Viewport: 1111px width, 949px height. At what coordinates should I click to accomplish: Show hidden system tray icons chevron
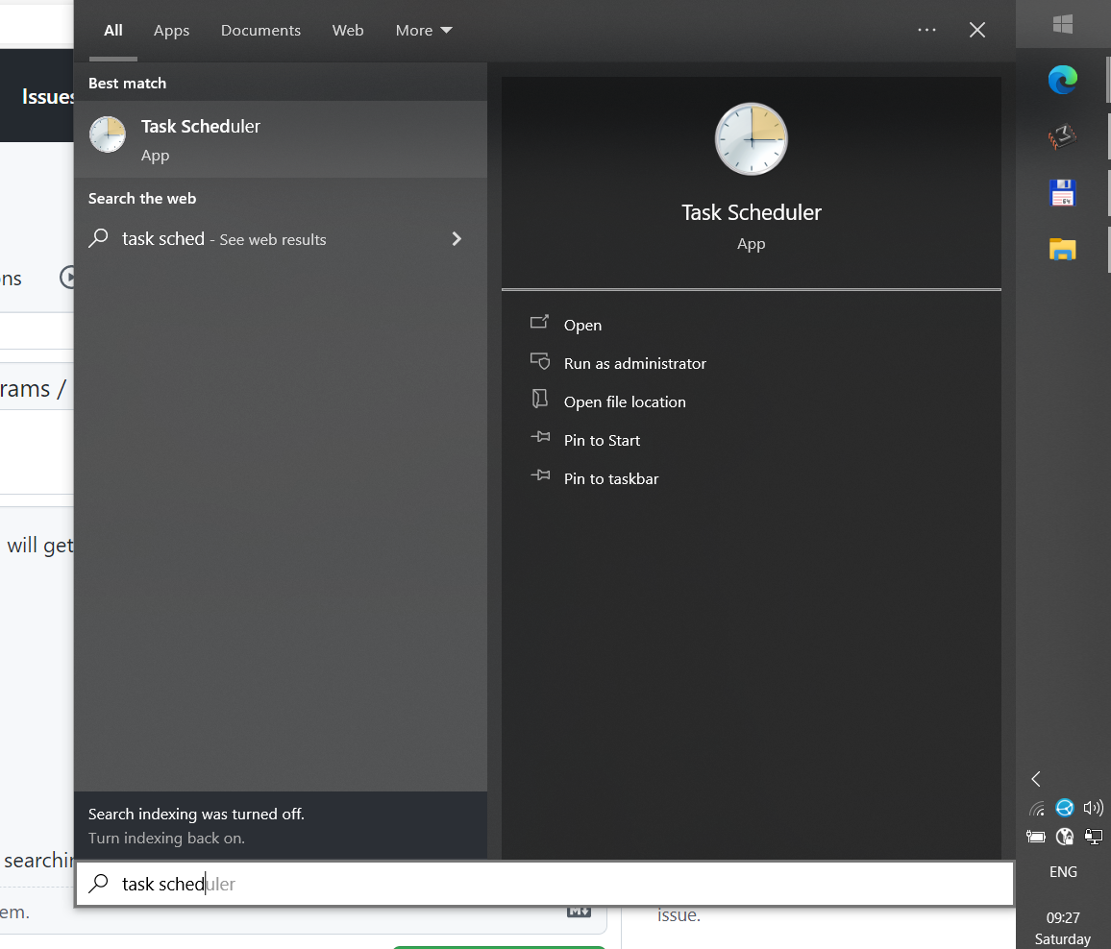coord(1036,779)
